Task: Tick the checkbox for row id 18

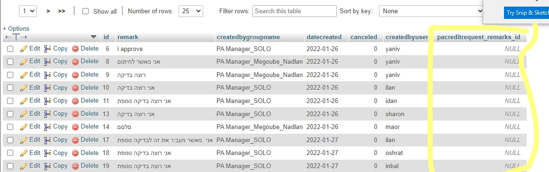Action: 10,153
